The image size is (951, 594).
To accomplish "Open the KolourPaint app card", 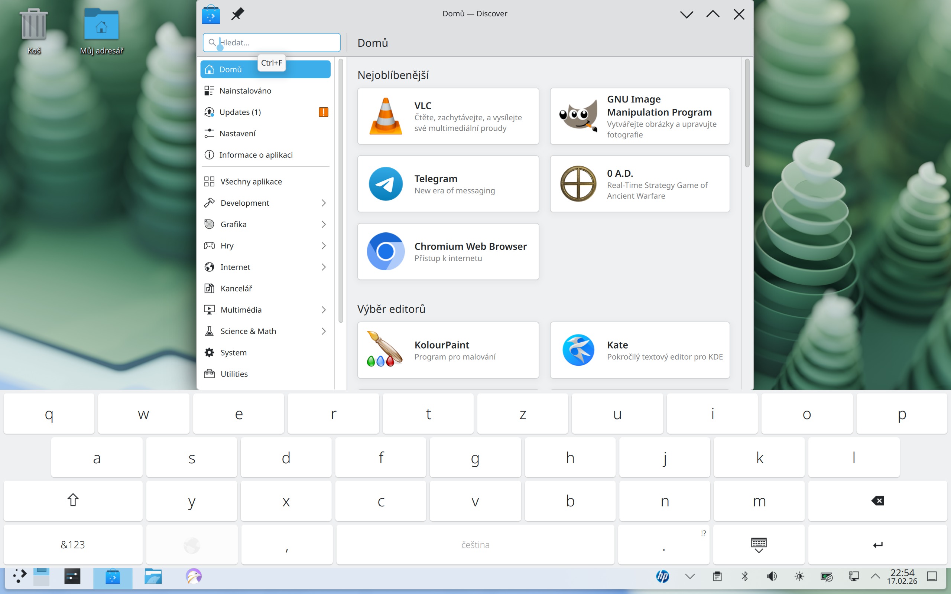I will tap(448, 350).
